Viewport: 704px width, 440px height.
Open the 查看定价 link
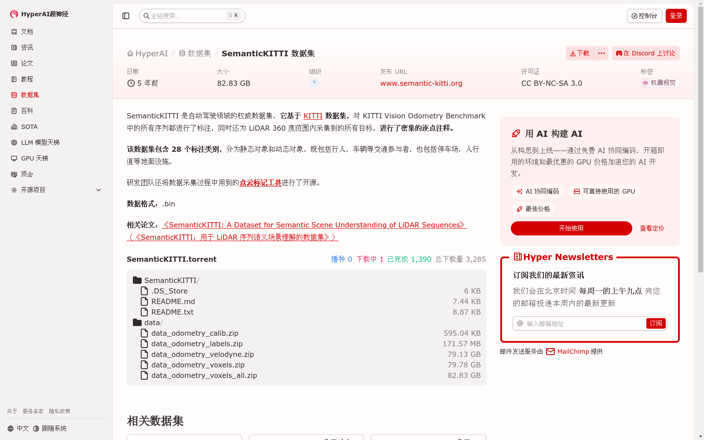[652, 228]
